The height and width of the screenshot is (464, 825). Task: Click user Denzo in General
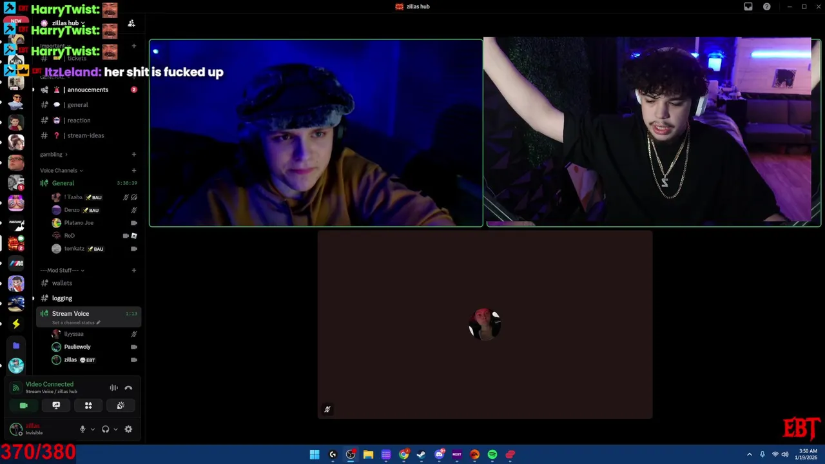tap(94, 210)
